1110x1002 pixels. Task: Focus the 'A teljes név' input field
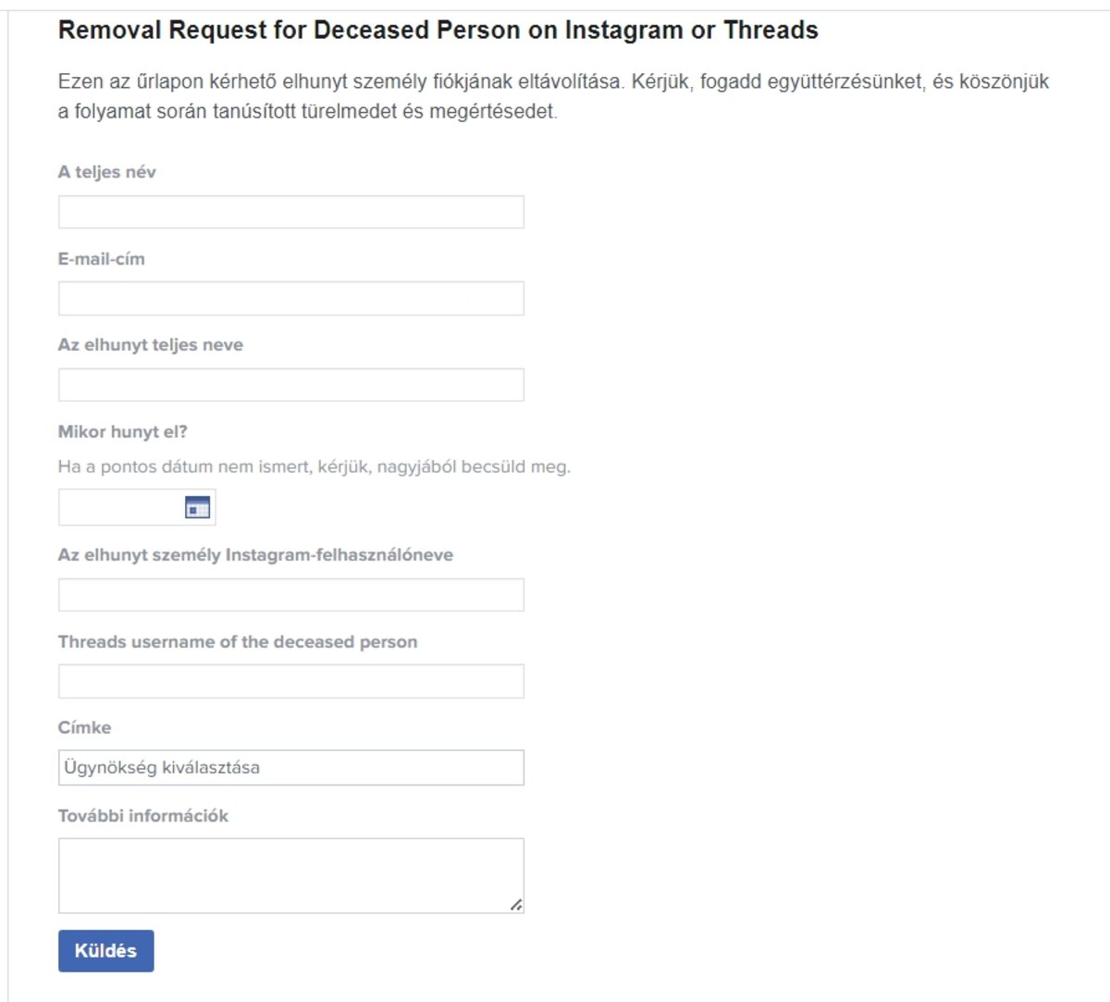tap(290, 212)
